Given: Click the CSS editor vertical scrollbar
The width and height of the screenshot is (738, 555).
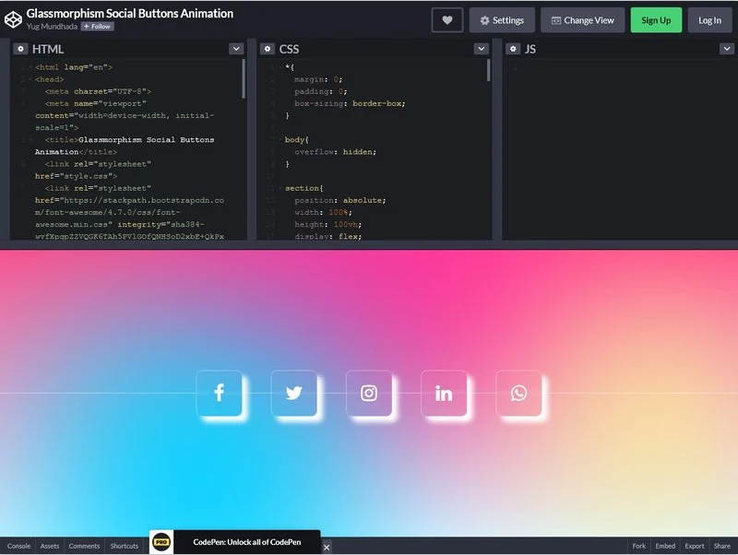Looking at the screenshot, I should pos(489,71).
